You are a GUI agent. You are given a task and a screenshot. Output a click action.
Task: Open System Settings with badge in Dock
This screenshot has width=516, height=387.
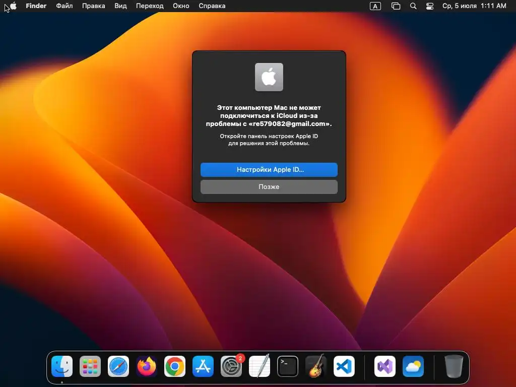tap(231, 366)
